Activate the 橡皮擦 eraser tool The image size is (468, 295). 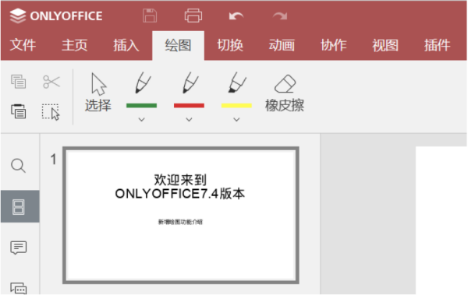(285, 93)
